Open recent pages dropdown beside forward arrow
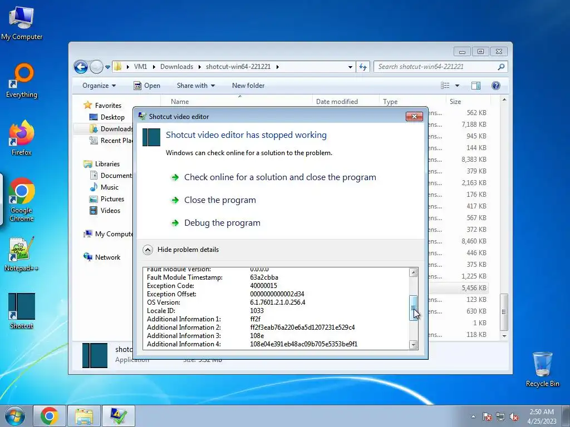Screen dimensions: 570x427 (107, 67)
